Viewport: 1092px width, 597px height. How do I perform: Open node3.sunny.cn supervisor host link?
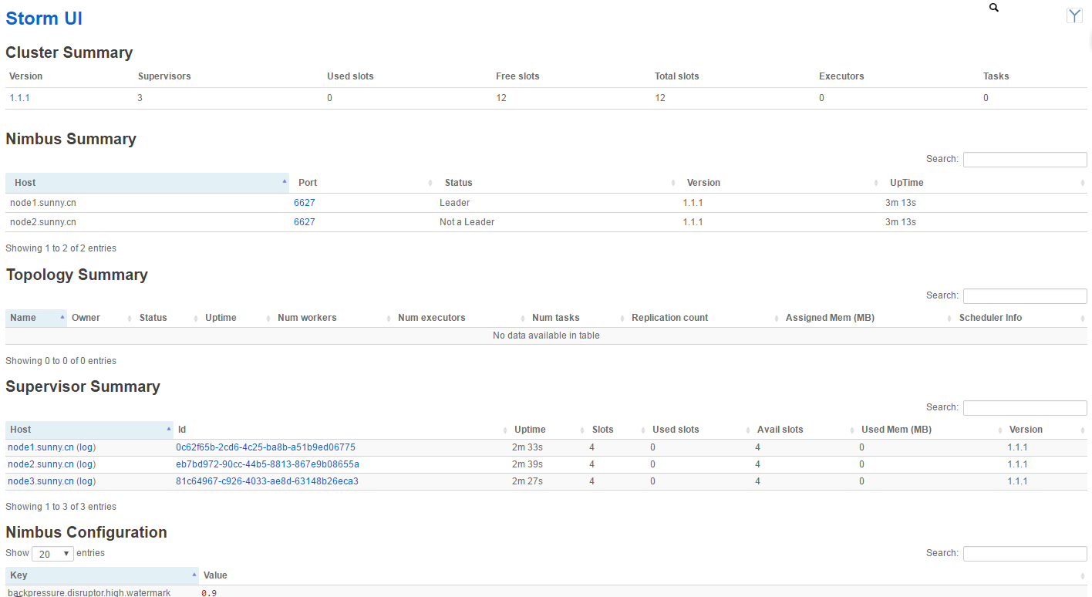click(x=41, y=481)
